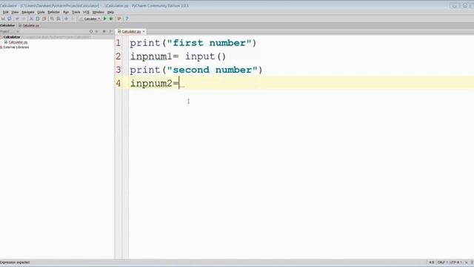The height and width of the screenshot is (267, 474).
Task: Click on inpnum2 variable on line 4
Action: tap(151, 84)
